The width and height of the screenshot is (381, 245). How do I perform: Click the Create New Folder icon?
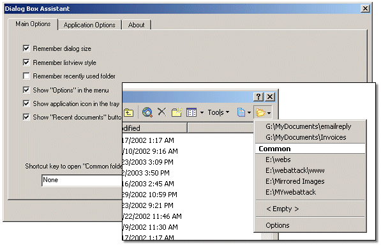(177, 112)
